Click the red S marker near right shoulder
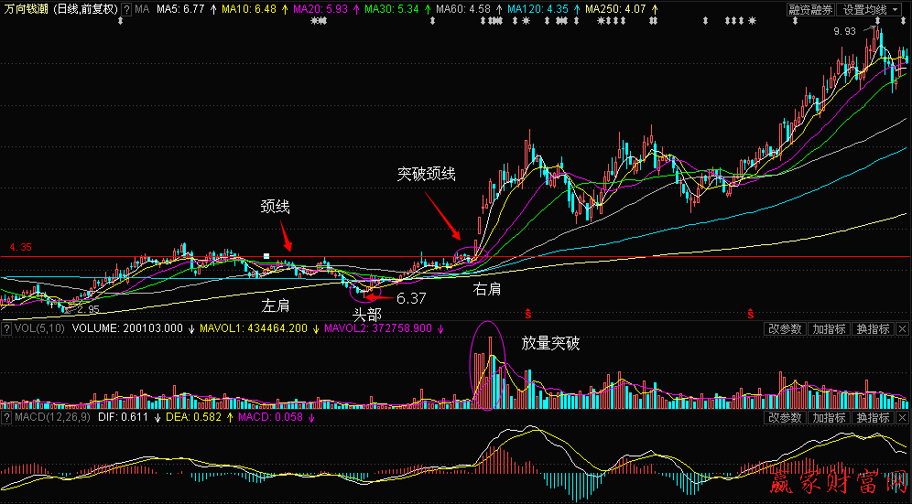The height and width of the screenshot is (504, 912). point(528,313)
